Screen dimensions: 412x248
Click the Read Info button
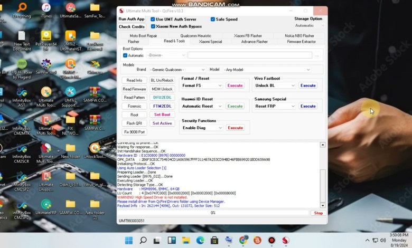pos(134,80)
